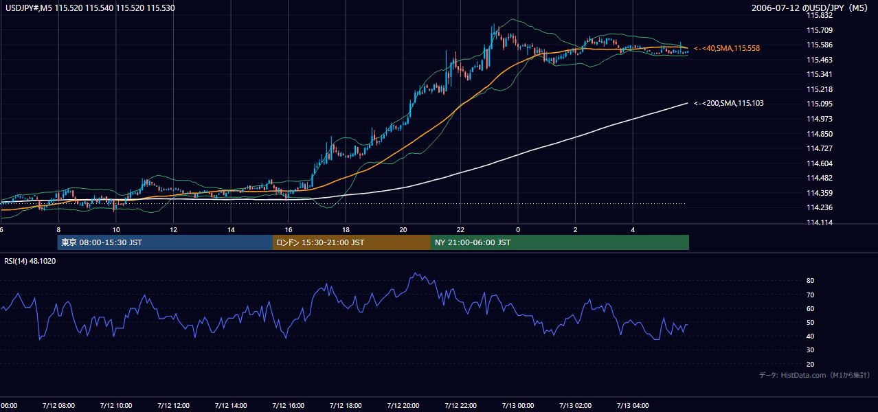
Task: Click hour label 18 below the price chart
Action: (x=346, y=229)
